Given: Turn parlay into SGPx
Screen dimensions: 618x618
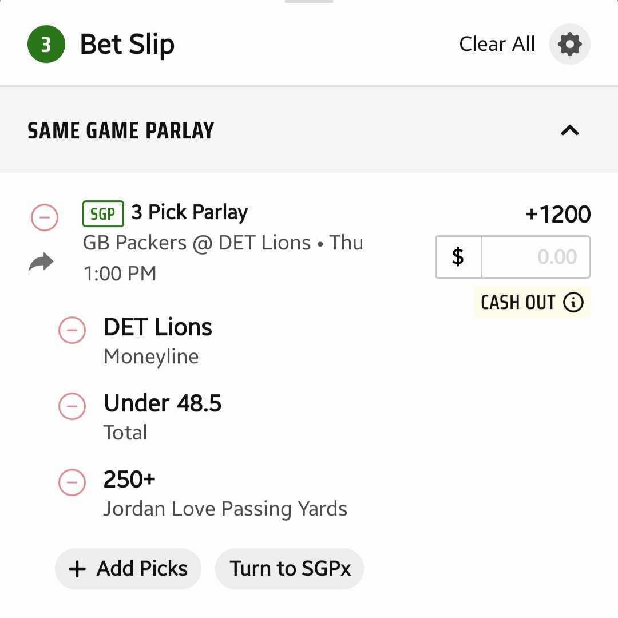Looking at the screenshot, I should 290,569.
